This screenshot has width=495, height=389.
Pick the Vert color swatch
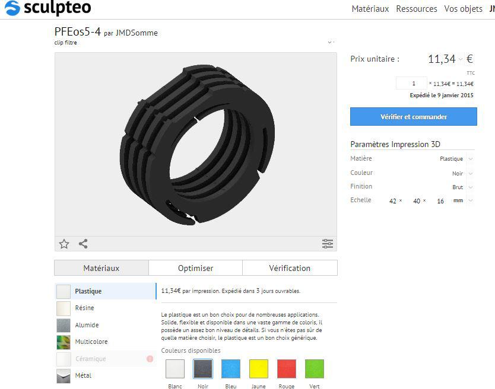click(315, 368)
